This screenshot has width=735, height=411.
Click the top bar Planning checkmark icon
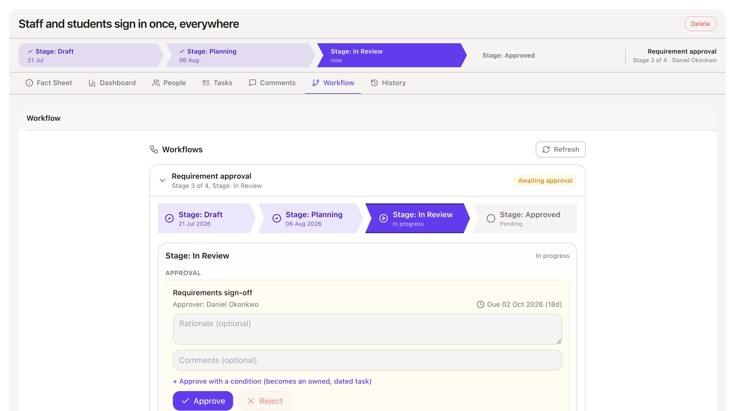(182, 51)
